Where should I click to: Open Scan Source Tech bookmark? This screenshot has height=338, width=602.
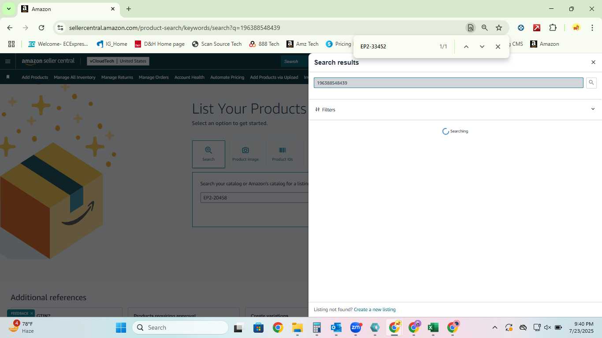tap(216, 44)
